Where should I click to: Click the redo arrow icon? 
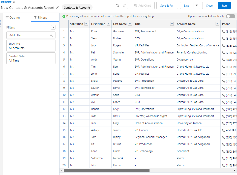124,6
